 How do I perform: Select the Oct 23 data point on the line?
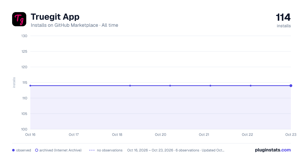tap(291, 86)
